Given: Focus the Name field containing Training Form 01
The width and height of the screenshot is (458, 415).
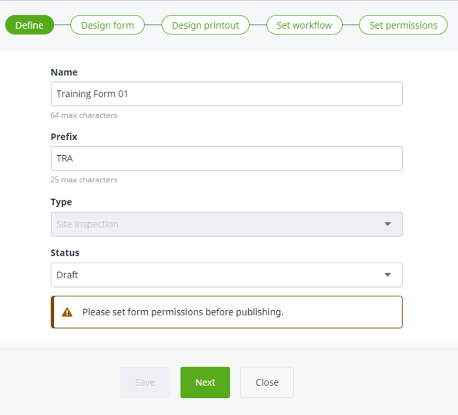Looking at the screenshot, I should click(x=227, y=94).
